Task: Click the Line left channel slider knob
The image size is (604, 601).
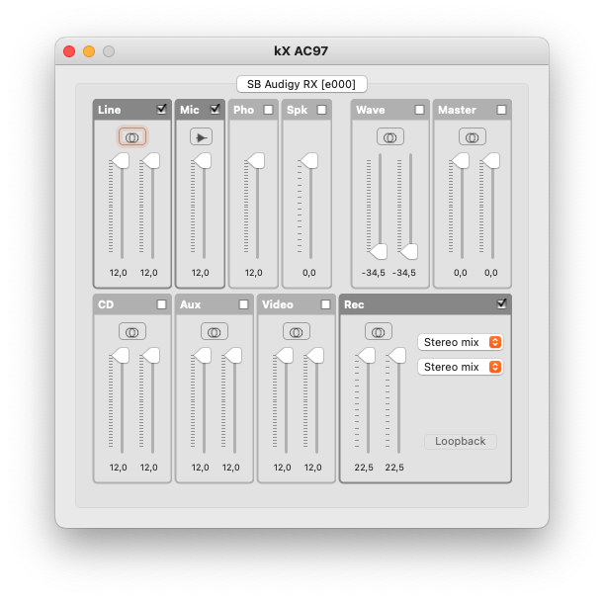Action: click(x=121, y=161)
